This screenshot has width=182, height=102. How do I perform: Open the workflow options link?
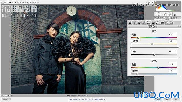[88, 99]
